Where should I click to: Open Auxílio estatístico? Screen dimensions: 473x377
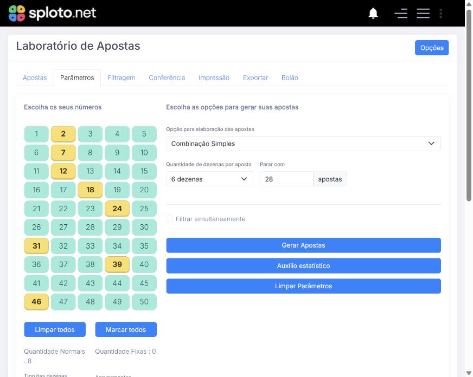pos(303,265)
